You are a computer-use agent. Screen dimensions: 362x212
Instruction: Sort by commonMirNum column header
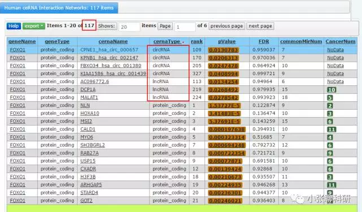tap(301, 41)
